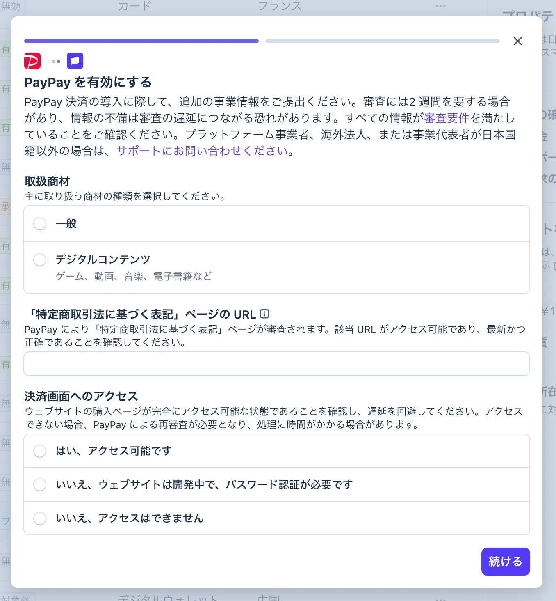Click the ゲーム、動画、音楽、電子書籍など description
Viewport: 556px width, 601px height.
pos(134,276)
